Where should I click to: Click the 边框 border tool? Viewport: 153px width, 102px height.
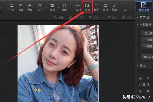click(x=87, y=7)
